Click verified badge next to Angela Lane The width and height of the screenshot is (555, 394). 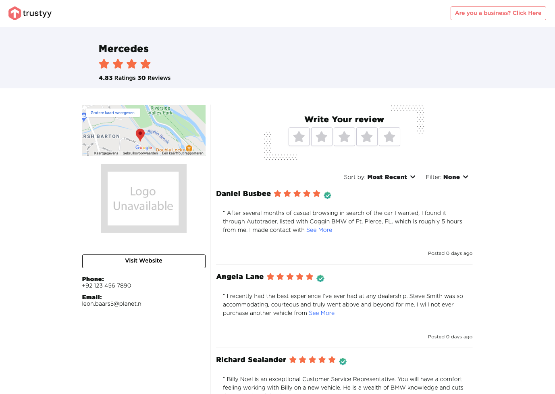[320, 278]
